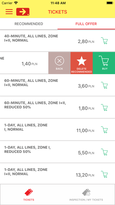Select the Full Offer tab
The width and height of the screenshot is (115, 205).
click(86, 24)
